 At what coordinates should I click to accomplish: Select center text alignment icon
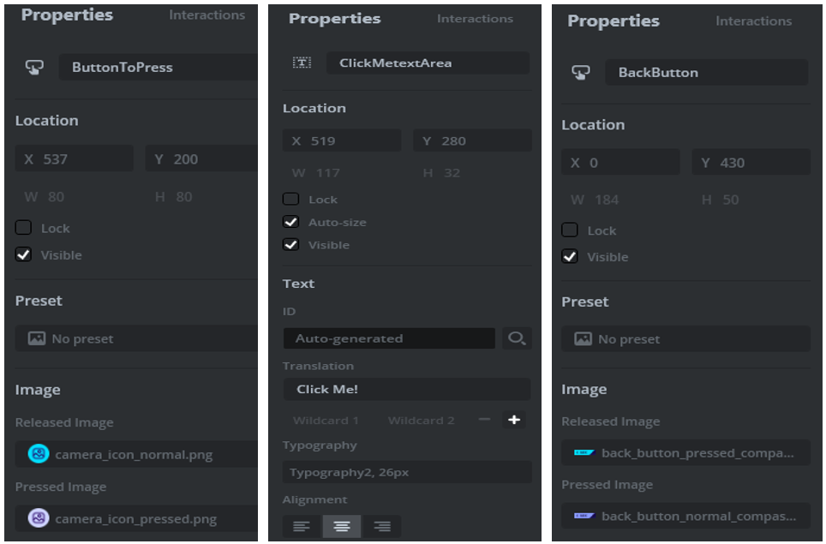tap(341, 526)
